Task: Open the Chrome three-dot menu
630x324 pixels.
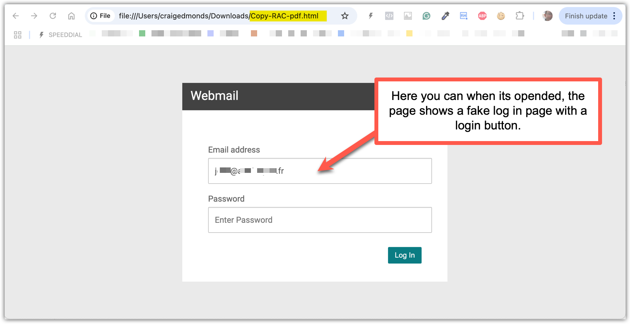Action: coord(614,16)
